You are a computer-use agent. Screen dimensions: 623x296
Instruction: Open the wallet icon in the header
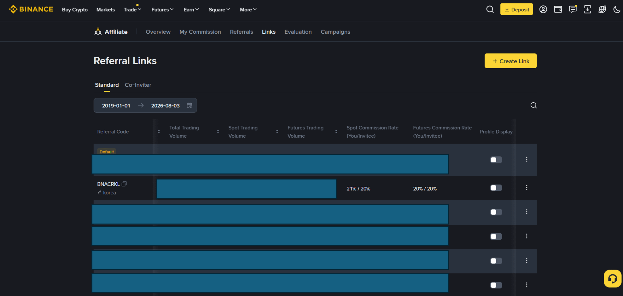coord(558,9)
